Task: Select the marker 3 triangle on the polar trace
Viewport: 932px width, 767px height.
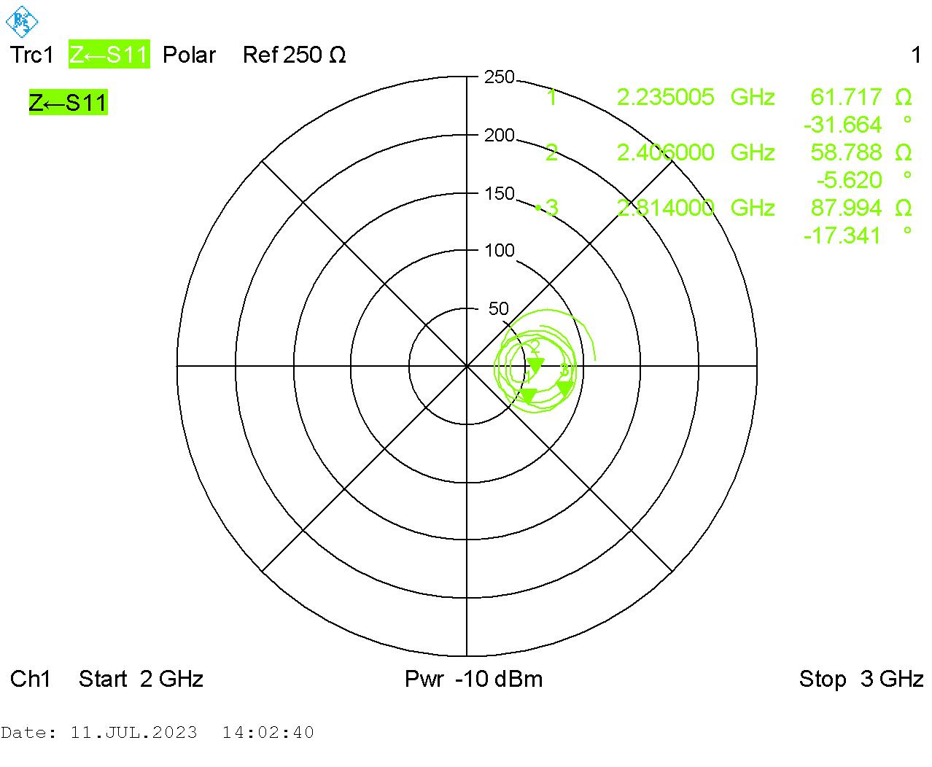Action: 564,387
